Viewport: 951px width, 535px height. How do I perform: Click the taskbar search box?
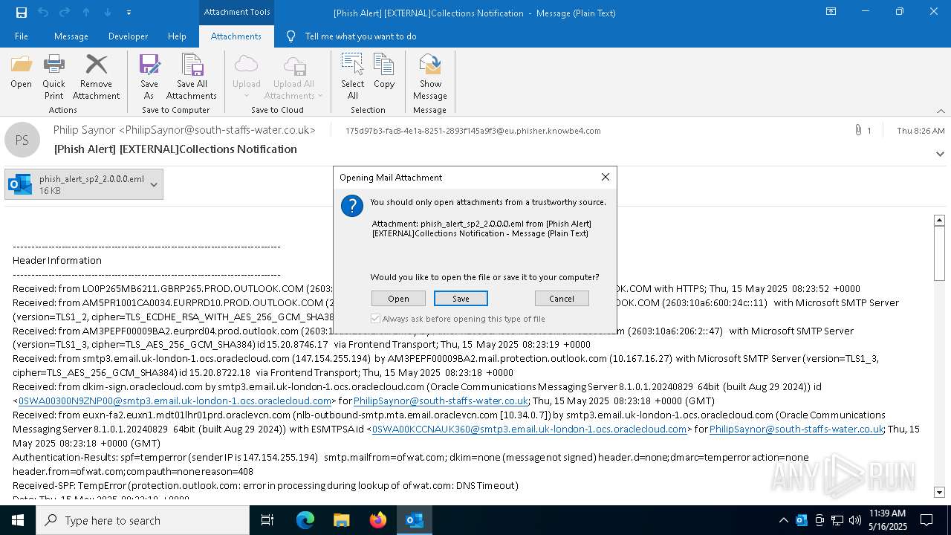point(143,520)
